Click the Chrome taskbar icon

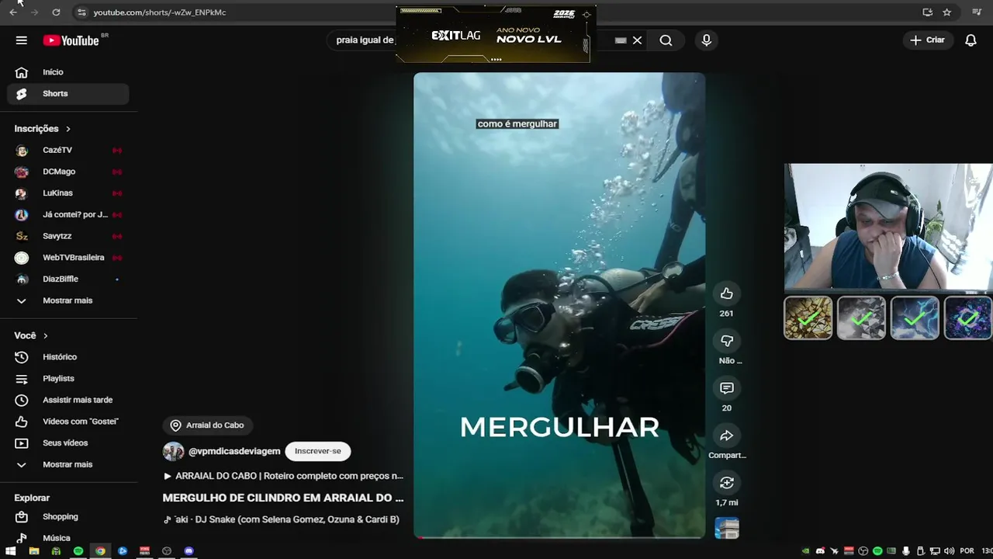(100, 551)
